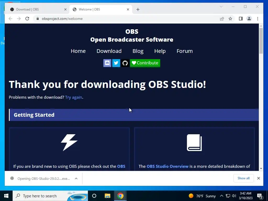Close the Download | OBS tab
Image resolution: width=268 pixels, height=201 pixels.
pyautogui.click(x=65, y=9)
